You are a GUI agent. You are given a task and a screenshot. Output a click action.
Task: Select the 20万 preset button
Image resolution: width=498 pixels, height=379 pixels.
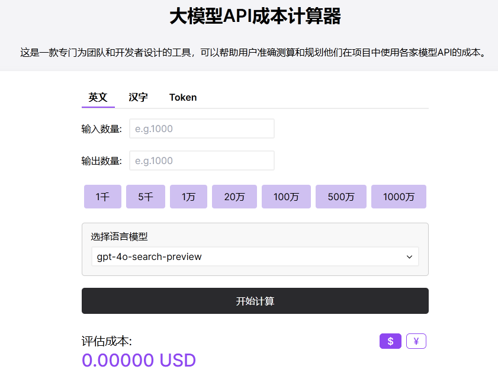pos(234,197)
